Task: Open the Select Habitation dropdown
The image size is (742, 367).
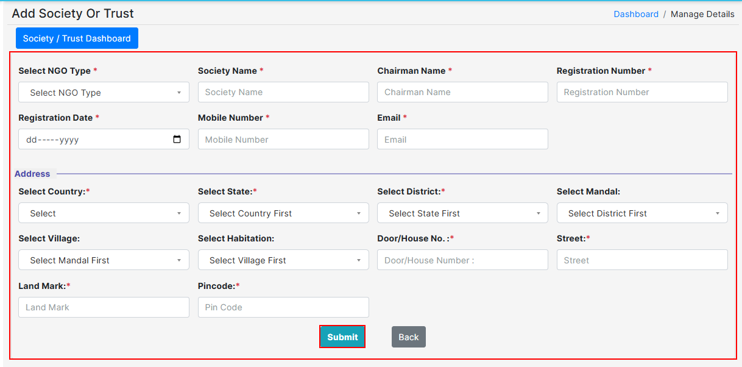Action: click(283, 260)
